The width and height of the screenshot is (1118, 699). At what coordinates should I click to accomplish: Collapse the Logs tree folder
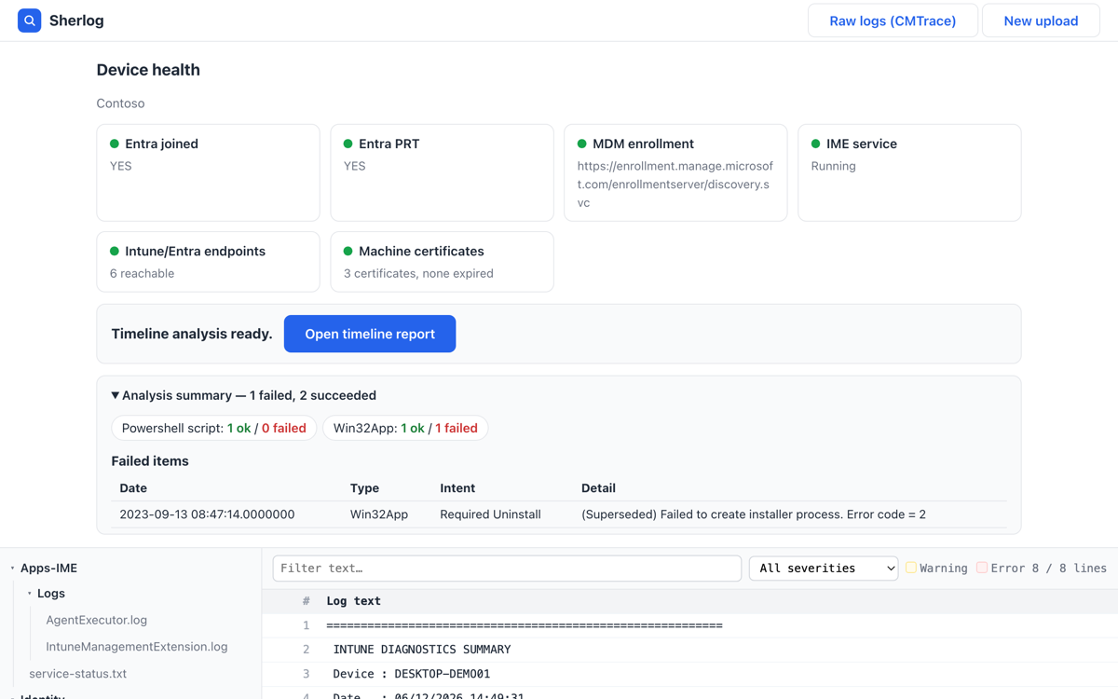tap(29, 593)
